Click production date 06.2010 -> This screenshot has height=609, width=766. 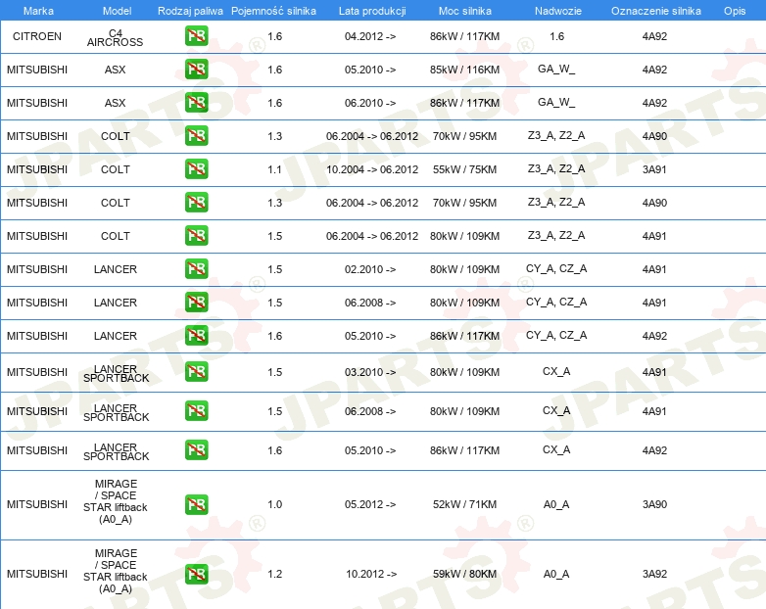pyautogui.click(x=370, y=103)
